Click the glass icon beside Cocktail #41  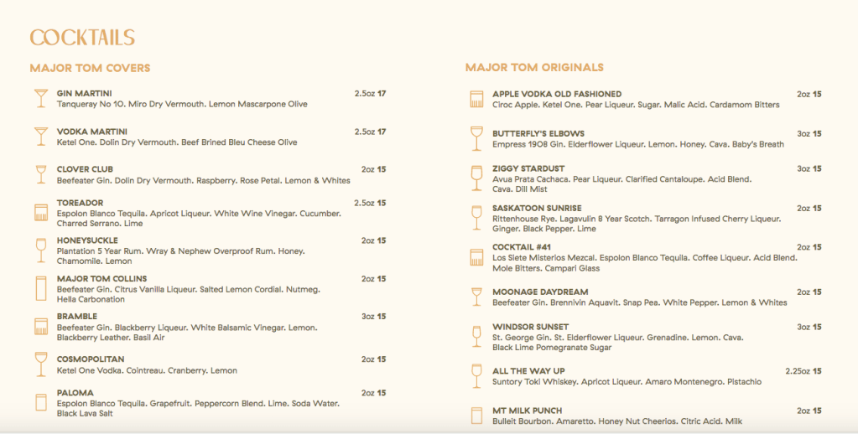tap(476, 256)
